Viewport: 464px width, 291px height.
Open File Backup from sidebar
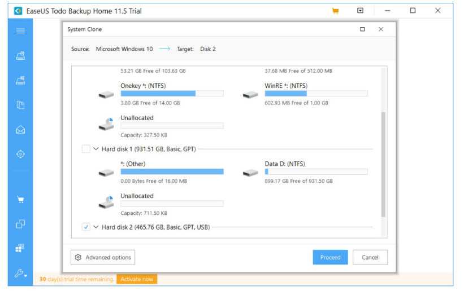(x=20, y=105)
